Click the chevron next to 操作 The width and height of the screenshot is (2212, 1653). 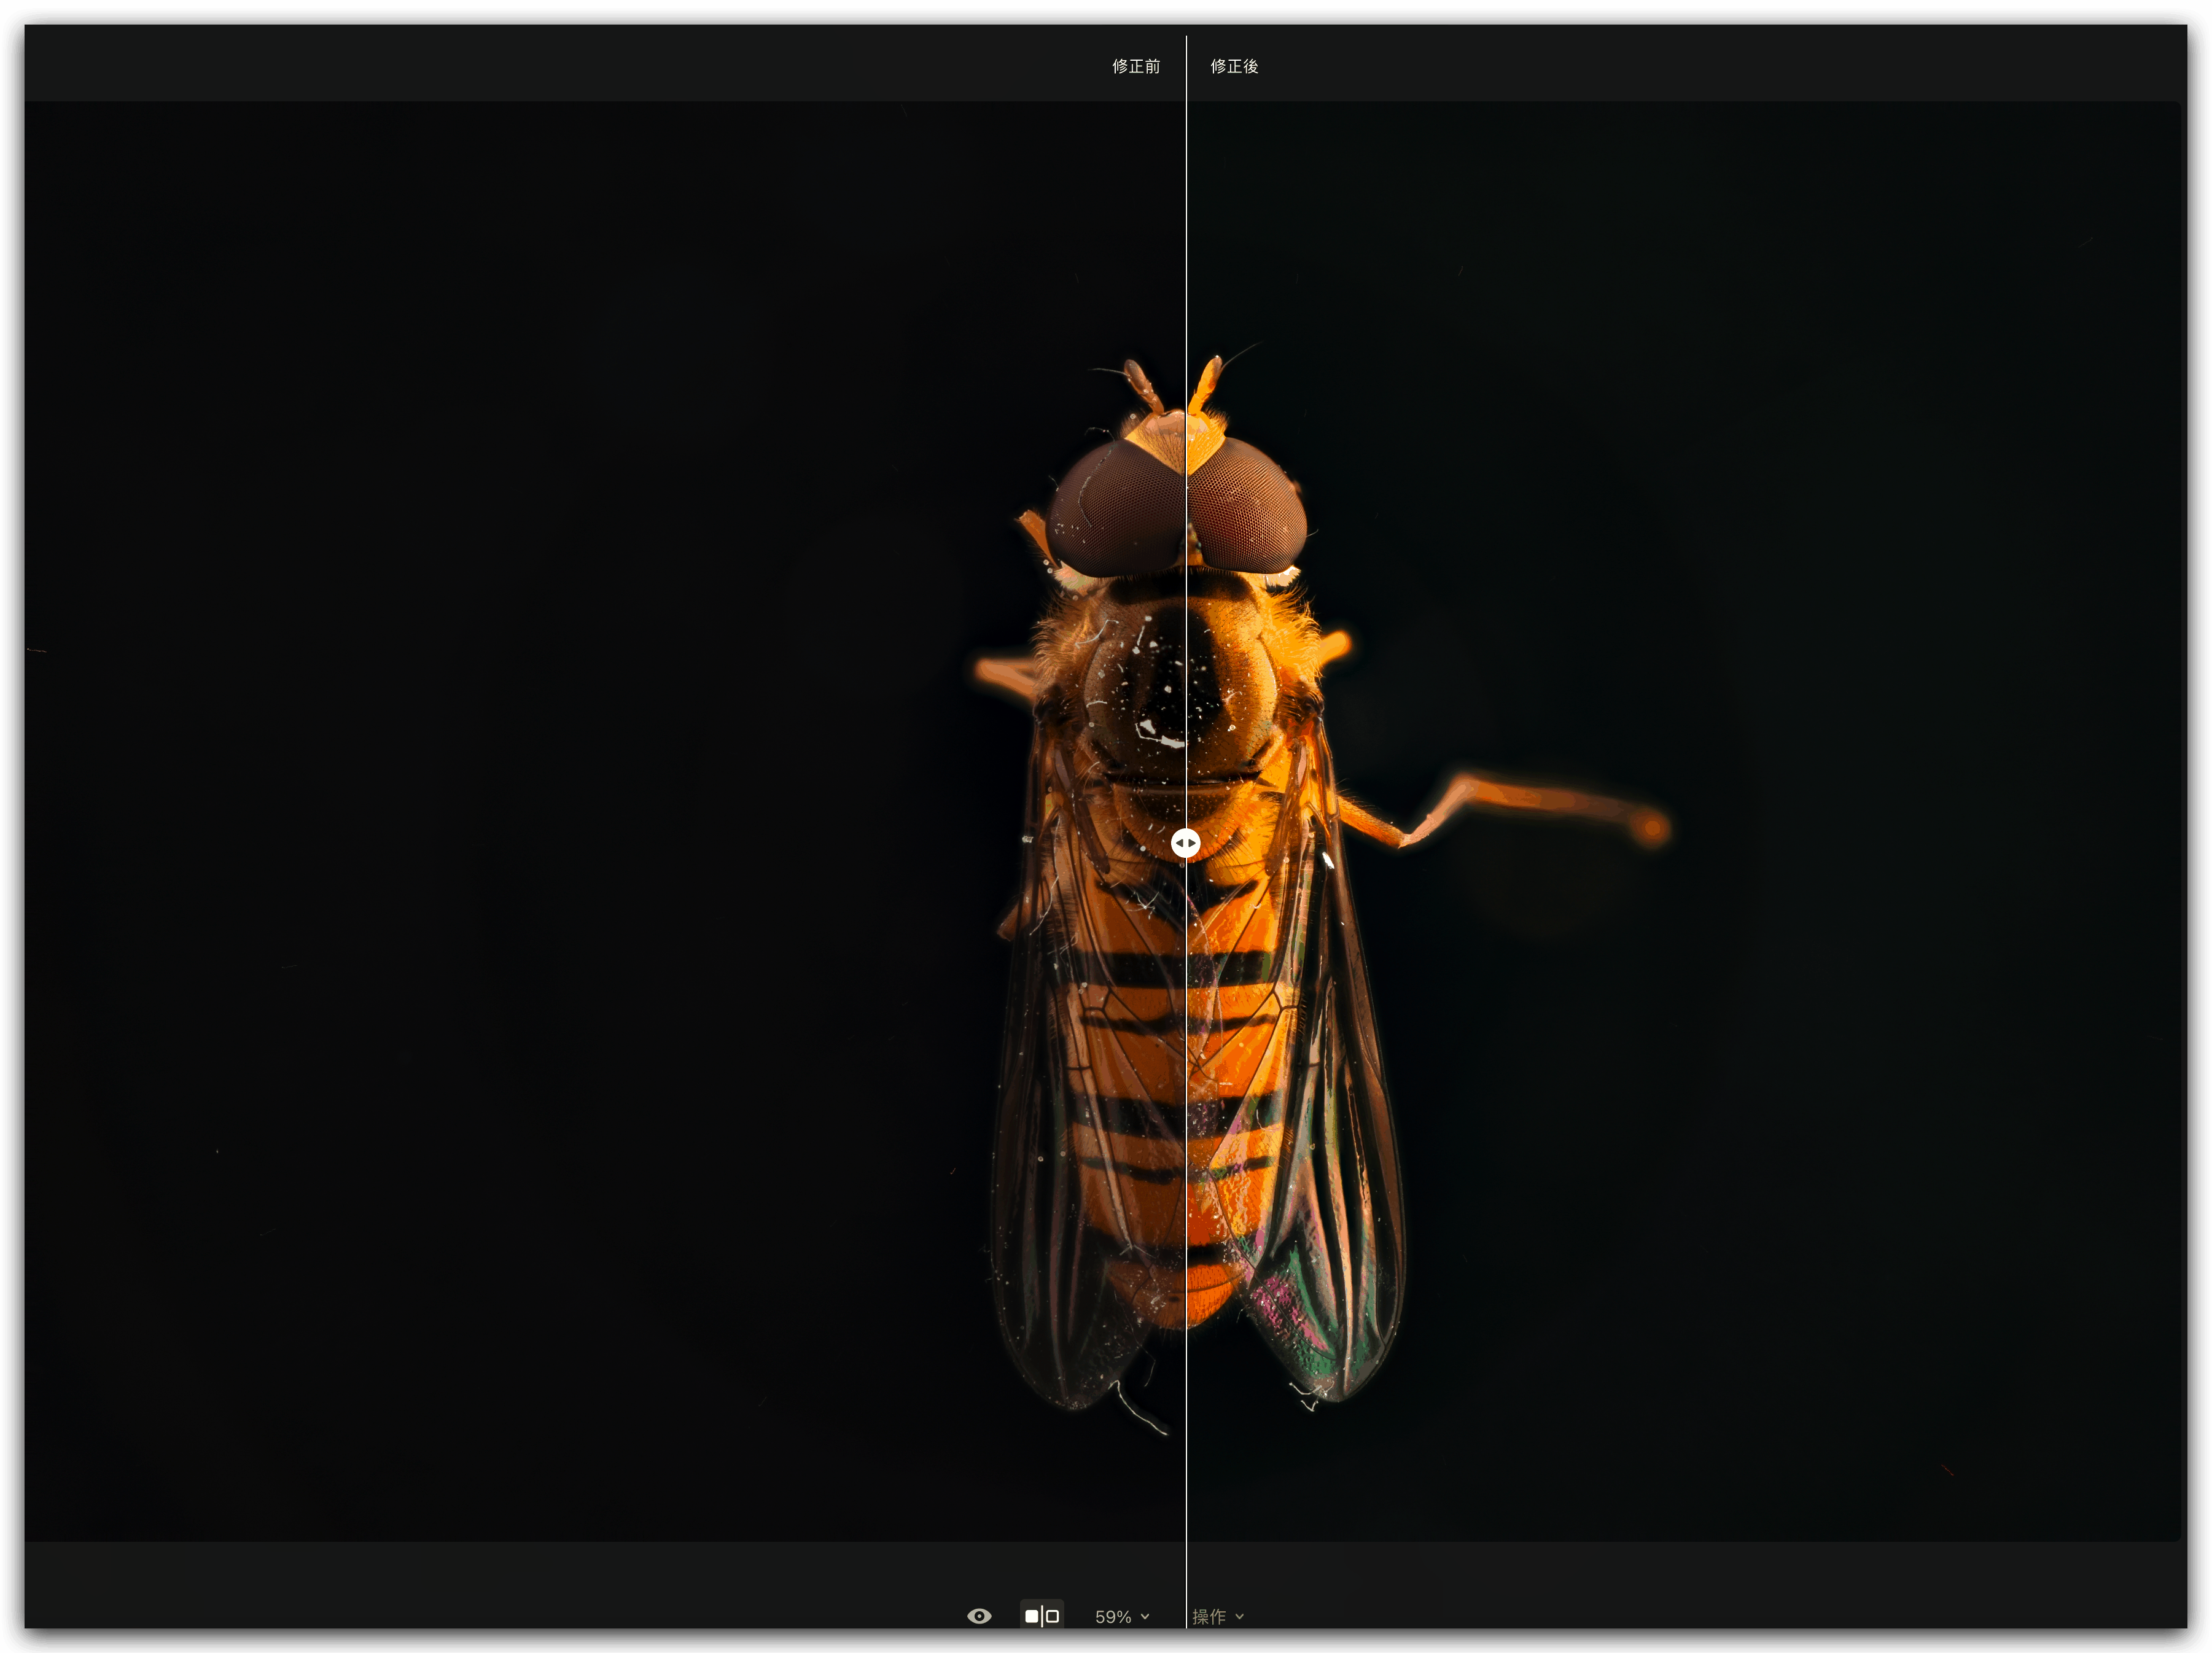[x=1240, y=1617]
